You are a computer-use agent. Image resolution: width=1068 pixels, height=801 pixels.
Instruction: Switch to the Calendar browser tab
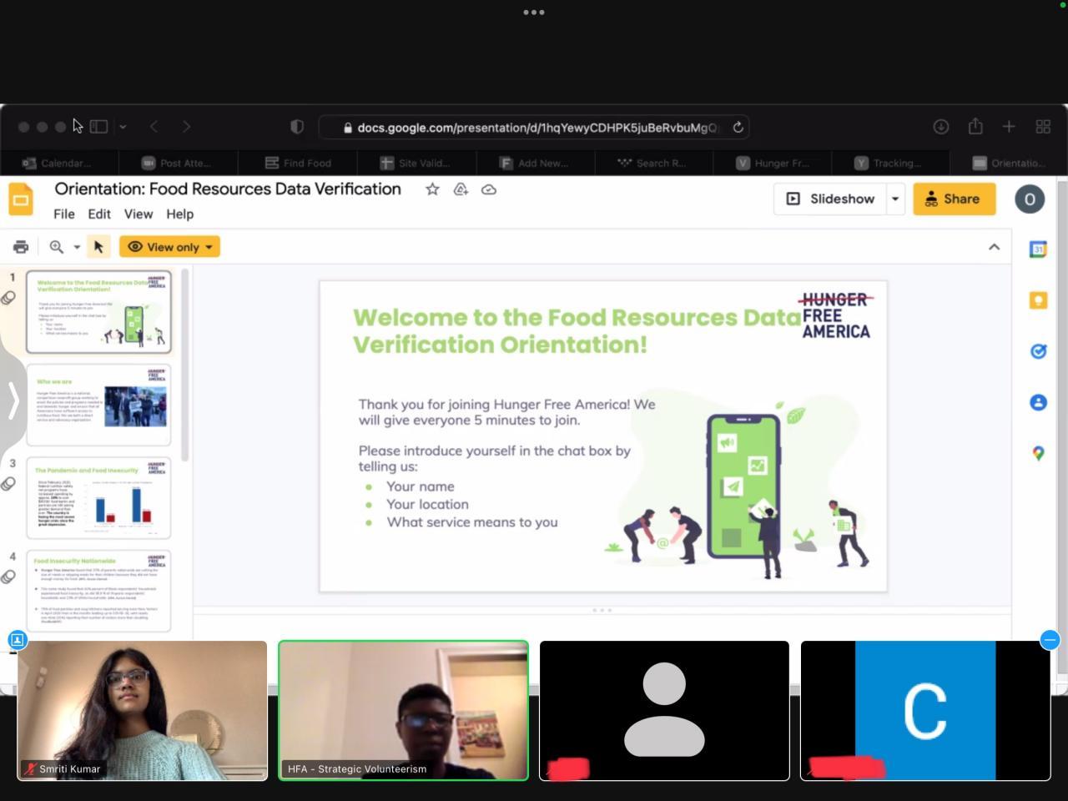(59, 163)
